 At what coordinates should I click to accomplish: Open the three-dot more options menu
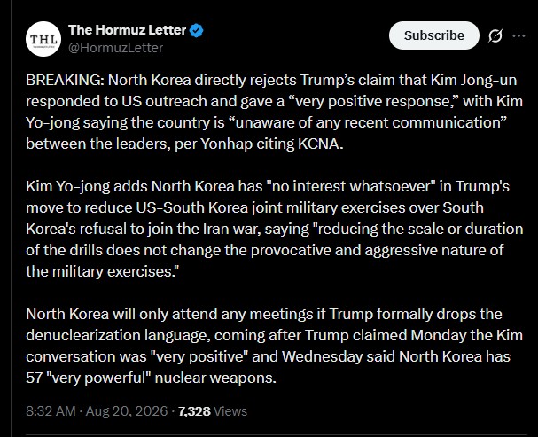pos(519,35)
